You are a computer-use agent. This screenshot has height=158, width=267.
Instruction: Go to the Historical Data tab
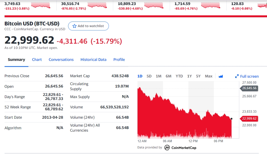click(x=93, y=60)
